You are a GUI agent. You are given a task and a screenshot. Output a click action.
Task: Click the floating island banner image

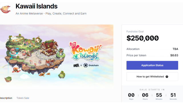57,57
